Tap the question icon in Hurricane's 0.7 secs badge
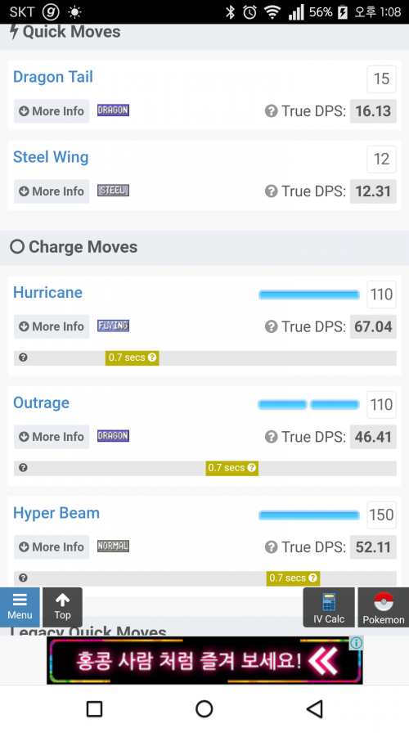The height and width of the screenshot is (733, 409). [152, 358]
